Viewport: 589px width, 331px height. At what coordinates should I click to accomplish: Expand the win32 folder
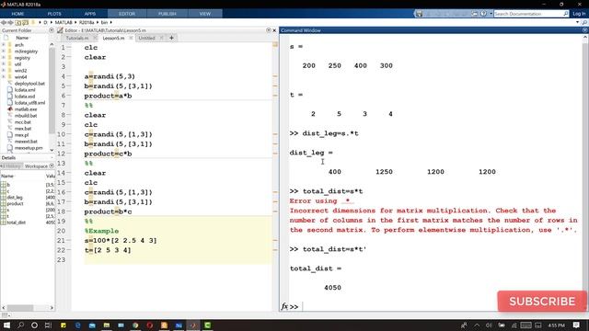point(4,71)
